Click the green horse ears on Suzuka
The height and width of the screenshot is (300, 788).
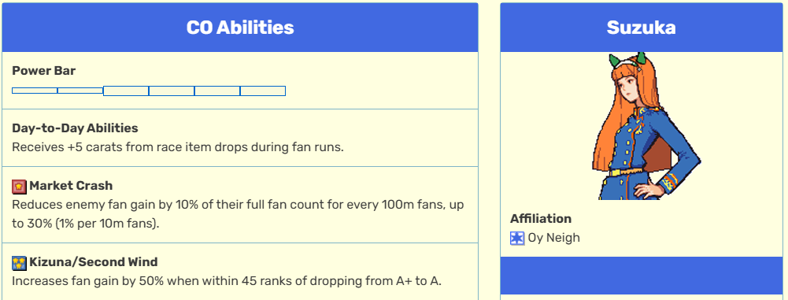(x=627, y=59)
